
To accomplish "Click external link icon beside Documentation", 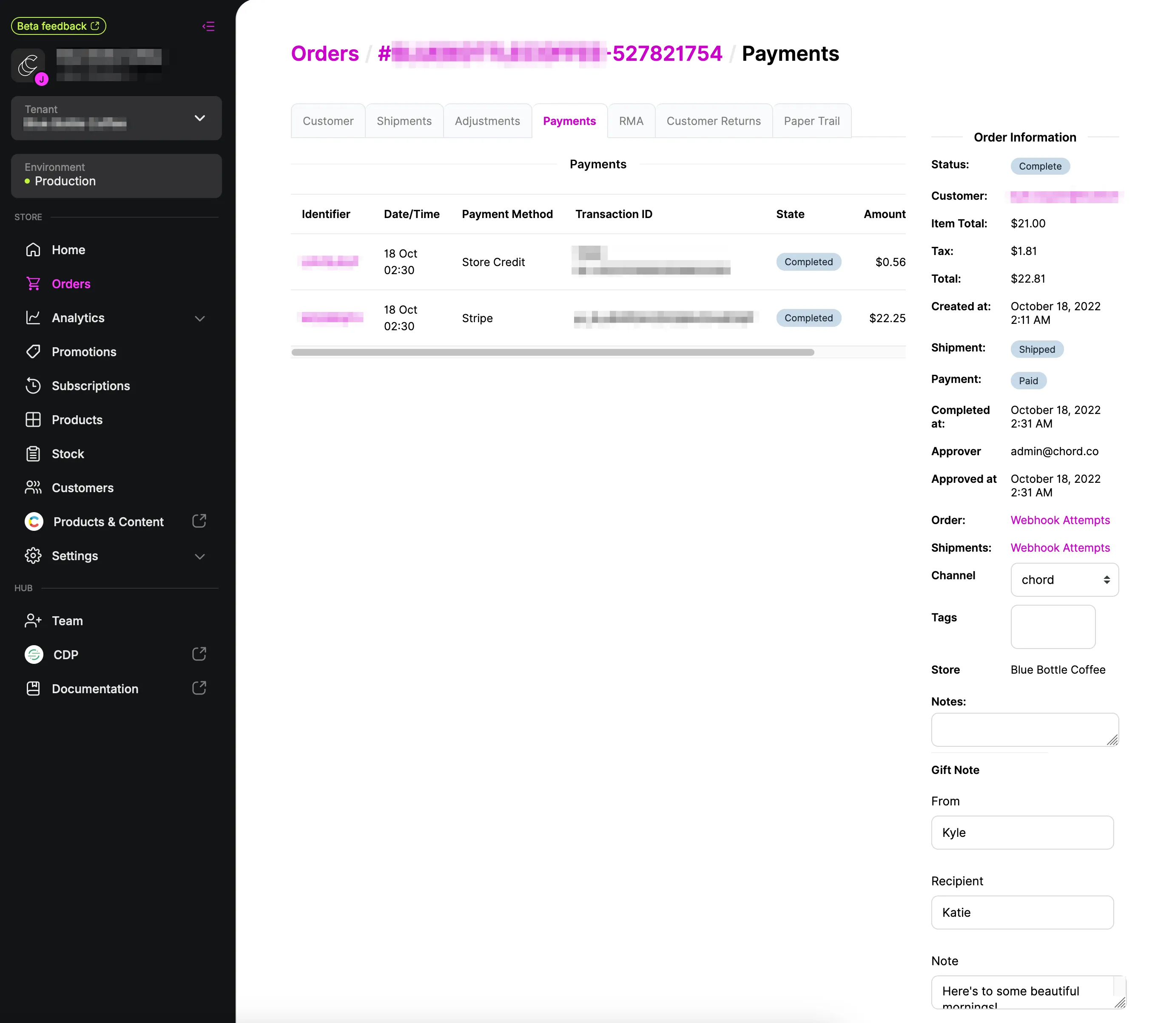I will pyautogui.click(x=199, y=688).
